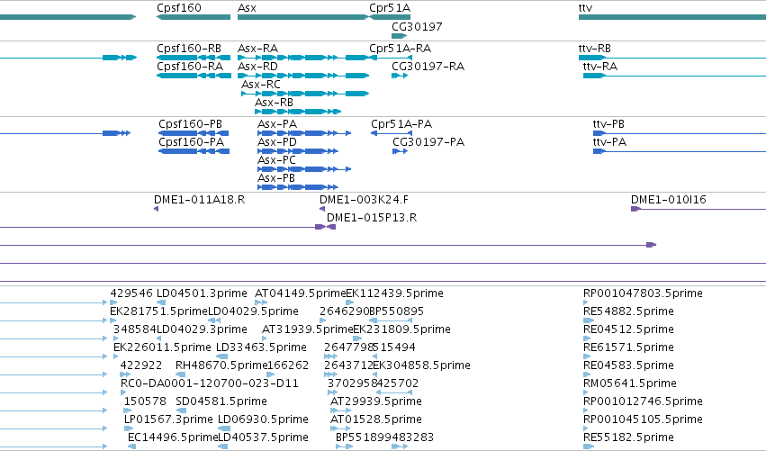Viewport: 766px width, 451px height.
Task: Open the LD04029.3prime EST label
Action: tap(202, 329)
